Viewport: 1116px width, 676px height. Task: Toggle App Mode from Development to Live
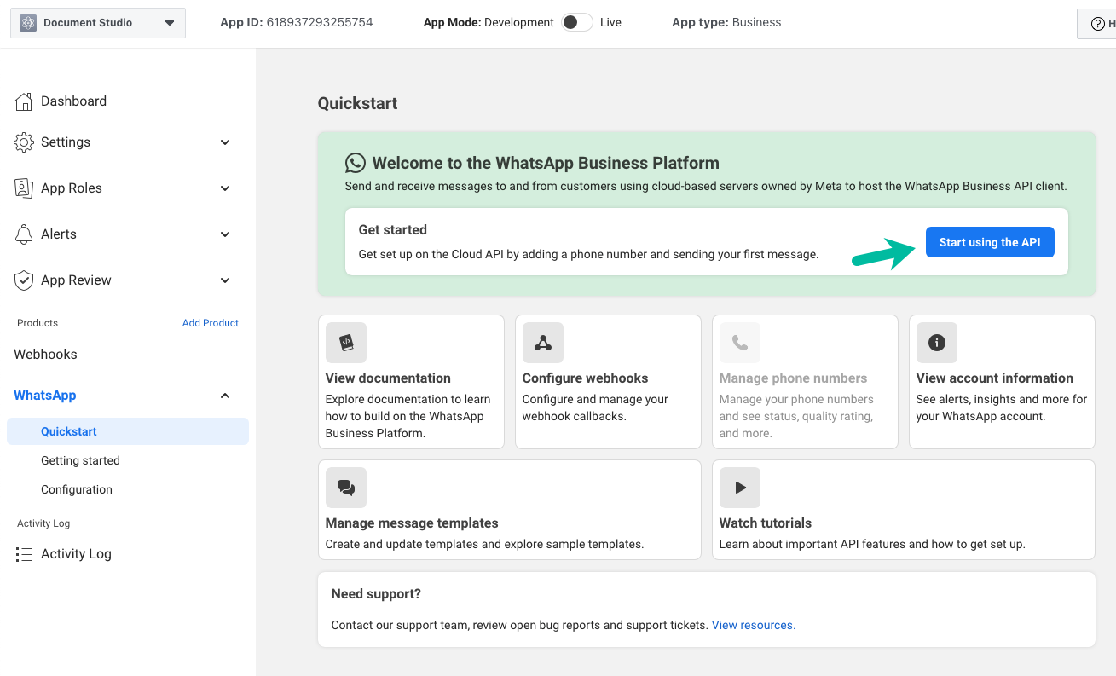click(x=577, y=22)
